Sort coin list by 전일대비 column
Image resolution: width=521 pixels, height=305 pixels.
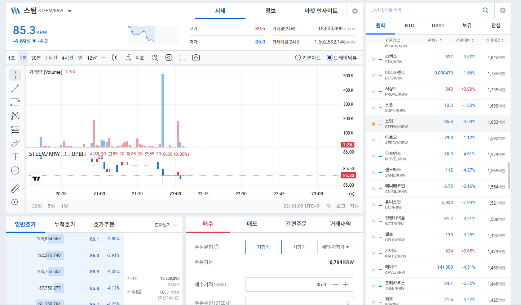pyautogui.click(x=465, y=40)
